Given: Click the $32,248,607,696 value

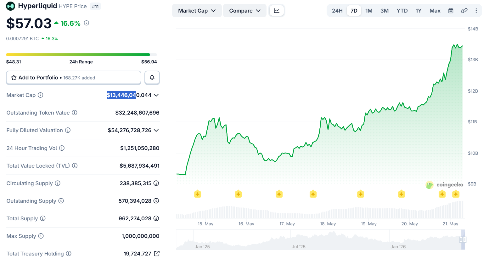Looking at the screenshot, I should coord(137,113).
